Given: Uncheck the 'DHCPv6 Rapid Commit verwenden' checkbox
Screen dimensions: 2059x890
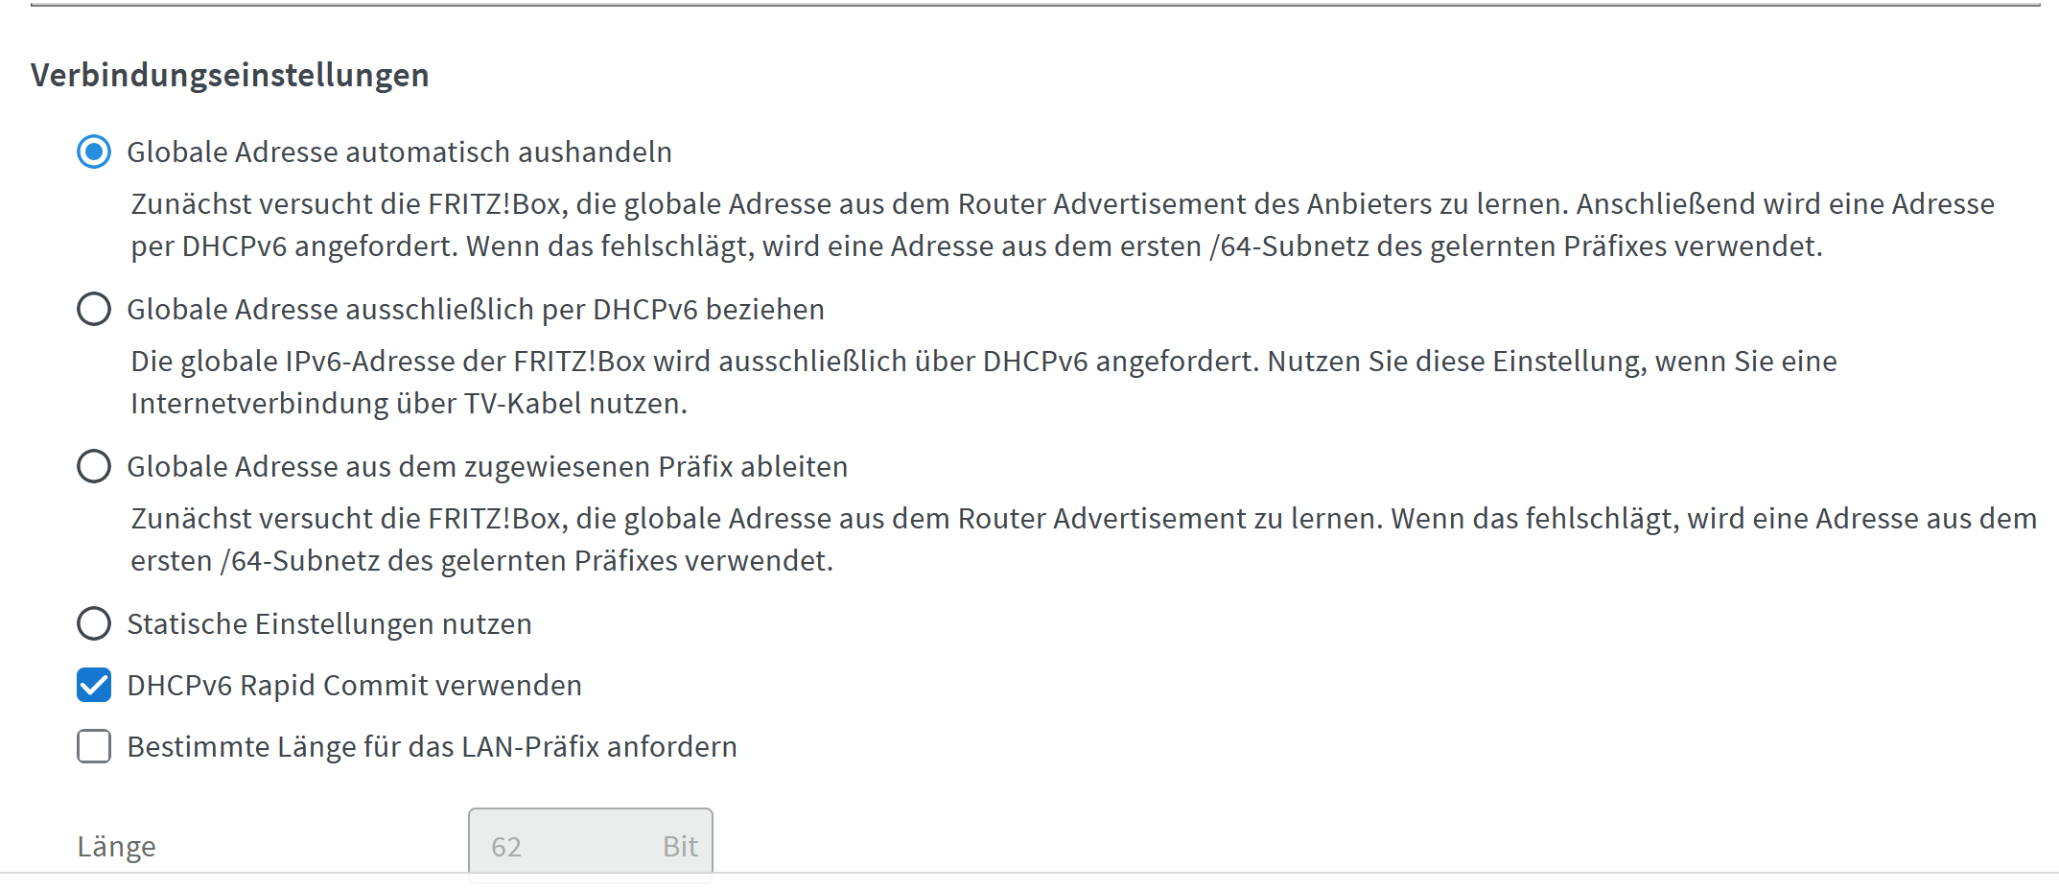Looking at the screenshot, I should point(94,685).
